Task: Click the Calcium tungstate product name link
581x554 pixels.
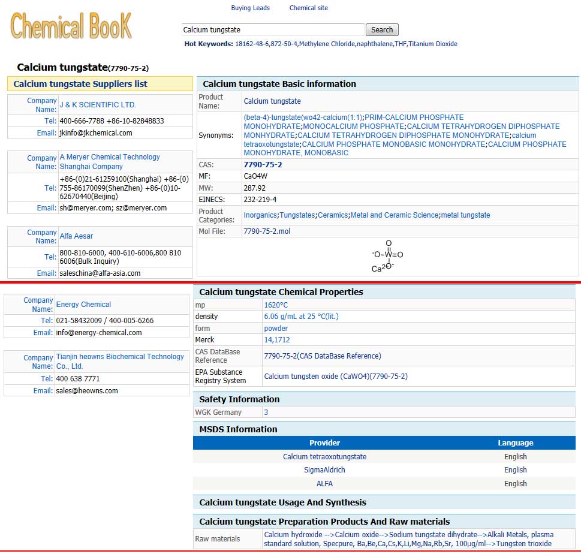Action: 272,101
